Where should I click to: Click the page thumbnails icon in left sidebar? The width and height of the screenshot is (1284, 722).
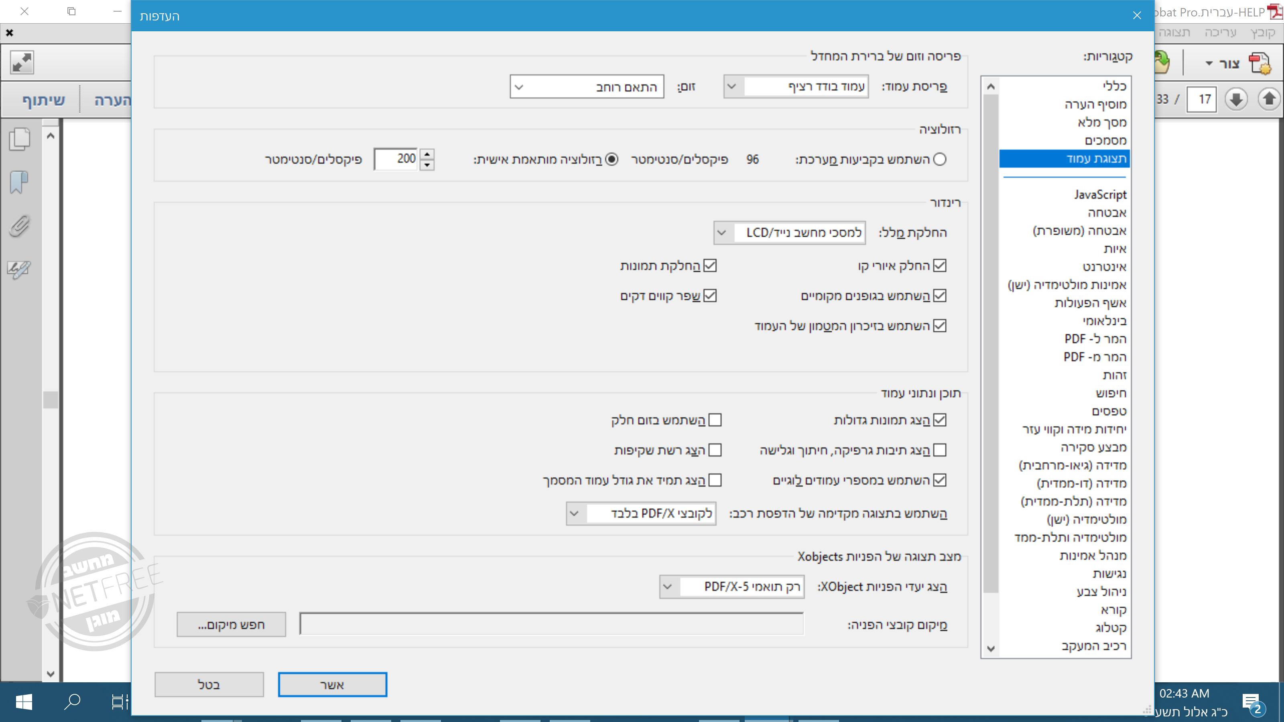coord(20,139)
